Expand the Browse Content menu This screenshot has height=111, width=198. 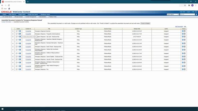tap(18, 17)
